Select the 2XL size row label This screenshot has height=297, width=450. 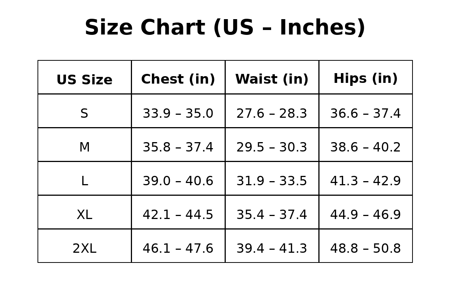pyautogui.click(x=84, y=249)
